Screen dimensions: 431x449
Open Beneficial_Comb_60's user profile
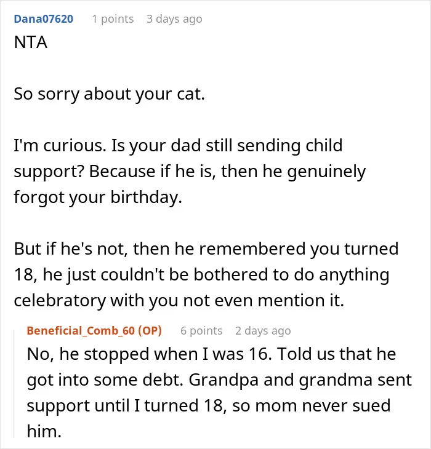[81, 331]
